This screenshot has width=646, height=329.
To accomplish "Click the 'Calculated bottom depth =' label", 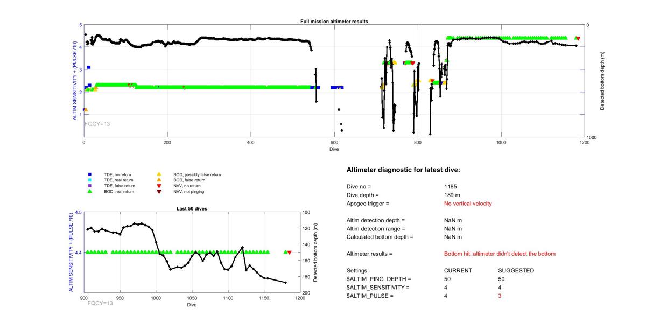I will point(380,237).
